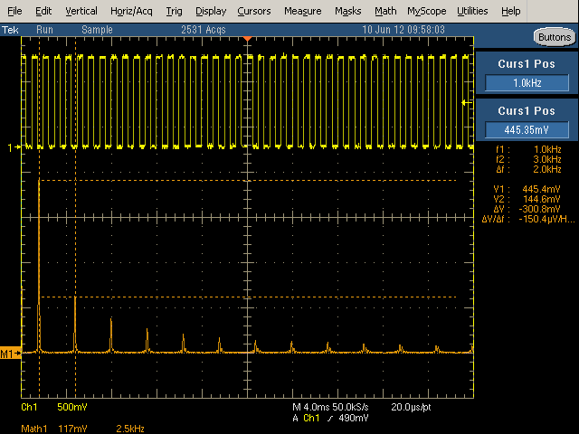The image size is (579, 434).
Task: Open the Masks menu
Action: [x=347, y=11]
